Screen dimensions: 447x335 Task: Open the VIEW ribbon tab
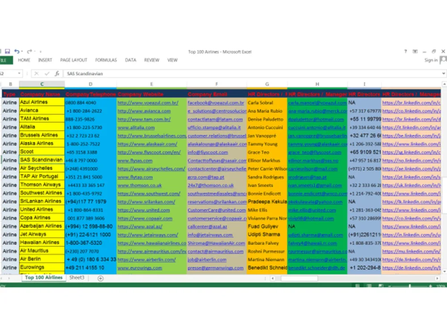click(x=173, y=60)
